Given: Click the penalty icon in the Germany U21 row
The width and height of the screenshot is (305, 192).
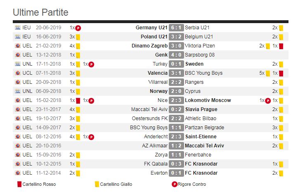Looking at the screenshot, I should pyautogui.click(x=78, y=28).
